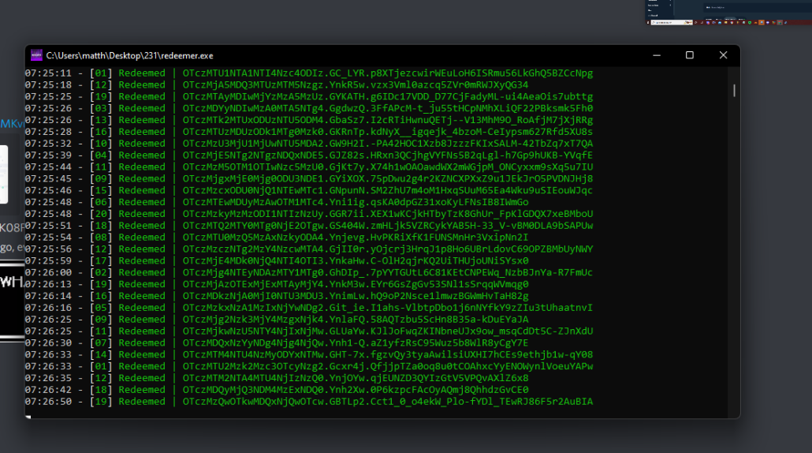The image size is (812, 453).
Task: Click thread number [06] in a 07:25:48 row
Action: pos(101,202)
